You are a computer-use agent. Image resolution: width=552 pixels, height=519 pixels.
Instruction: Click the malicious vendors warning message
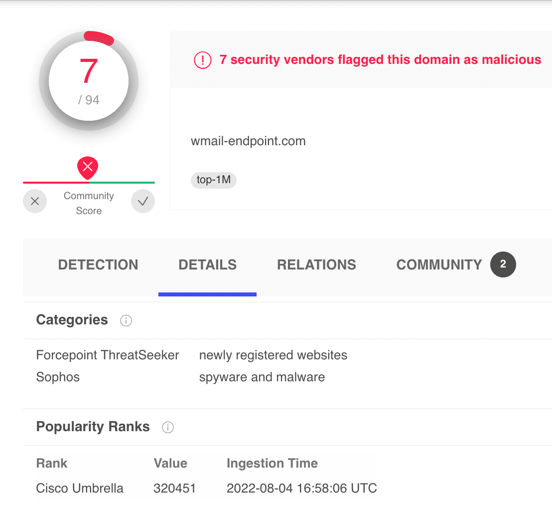[380, 60]
